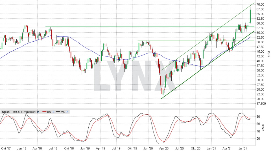Click the Stoch axis title on right

click(x=263, y=128)
